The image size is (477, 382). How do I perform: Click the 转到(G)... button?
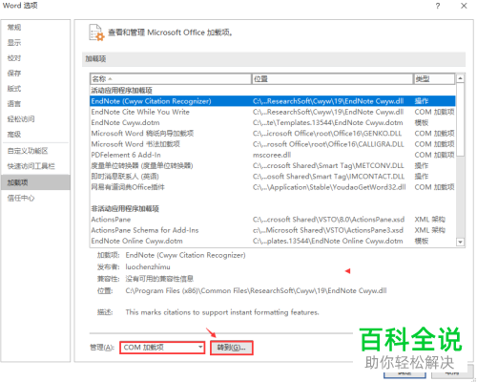pyautogui.click(x=232, y=348)
